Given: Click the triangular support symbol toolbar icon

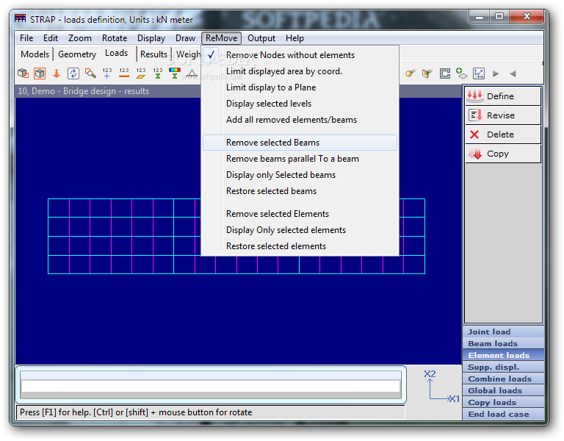Looking at the screenshot, I should coord(192,73).
